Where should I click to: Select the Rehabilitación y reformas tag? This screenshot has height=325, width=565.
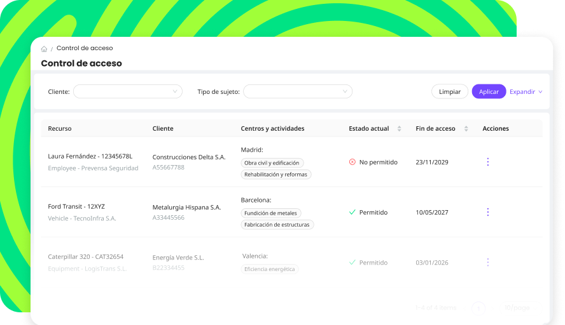coord(276,175)
